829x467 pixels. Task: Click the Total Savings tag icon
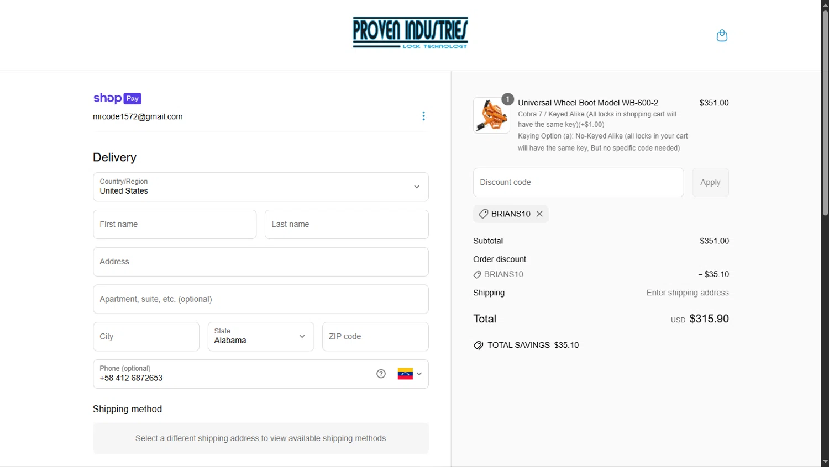click(478, 345)
